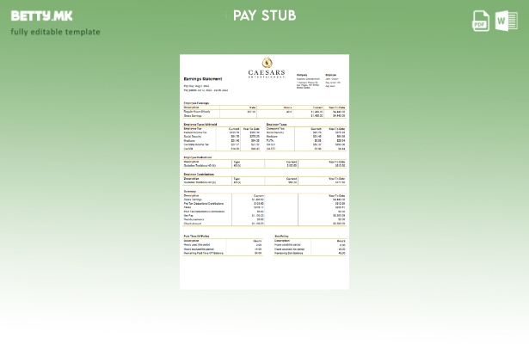Click the PDF file format icon
529x344 pixels.
(x=481, y=21)
